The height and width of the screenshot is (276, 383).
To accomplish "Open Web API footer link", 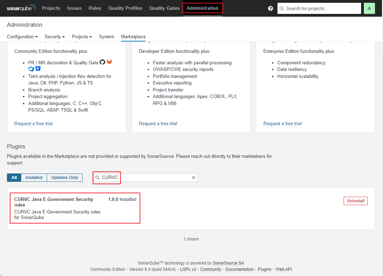I will [x=283, y=269].
